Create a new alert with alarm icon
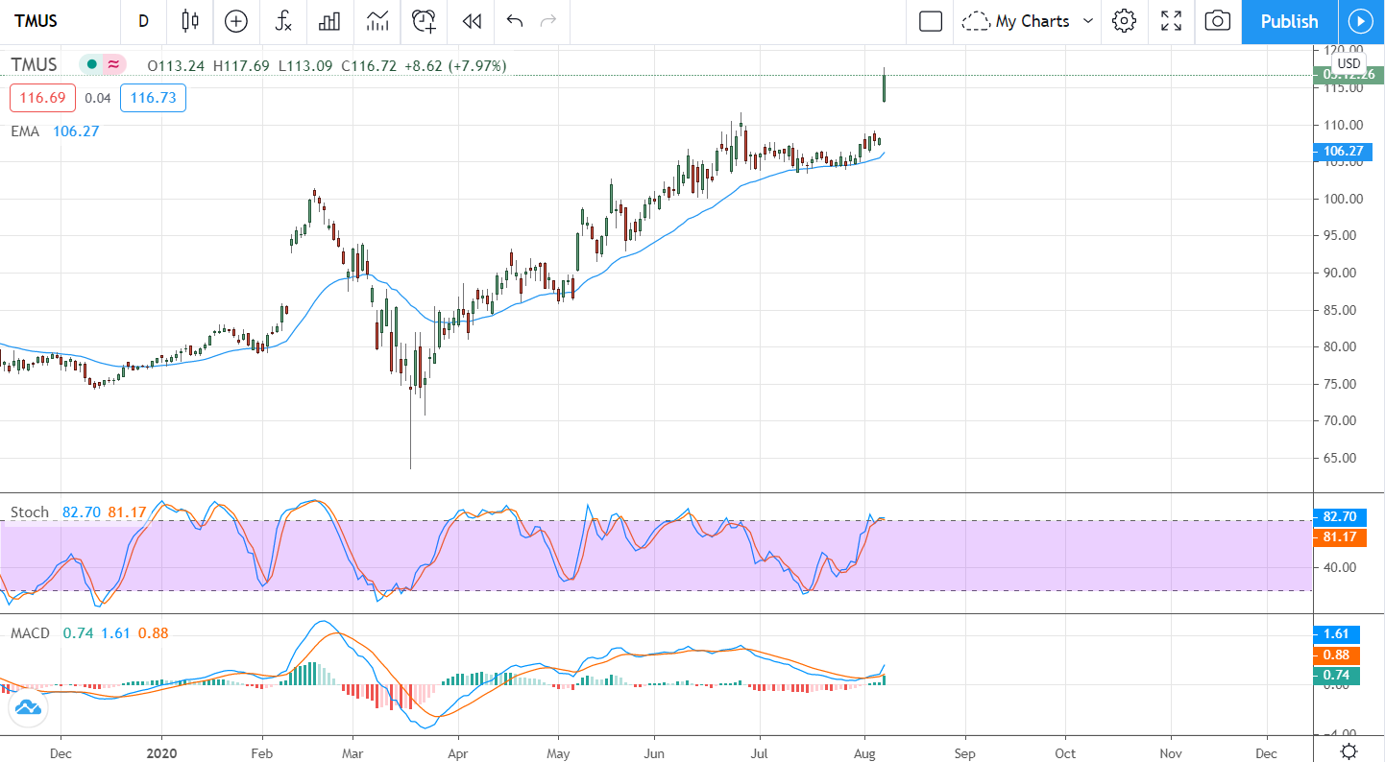This screenshot has width=1385, height=762. tap(424, 21)
